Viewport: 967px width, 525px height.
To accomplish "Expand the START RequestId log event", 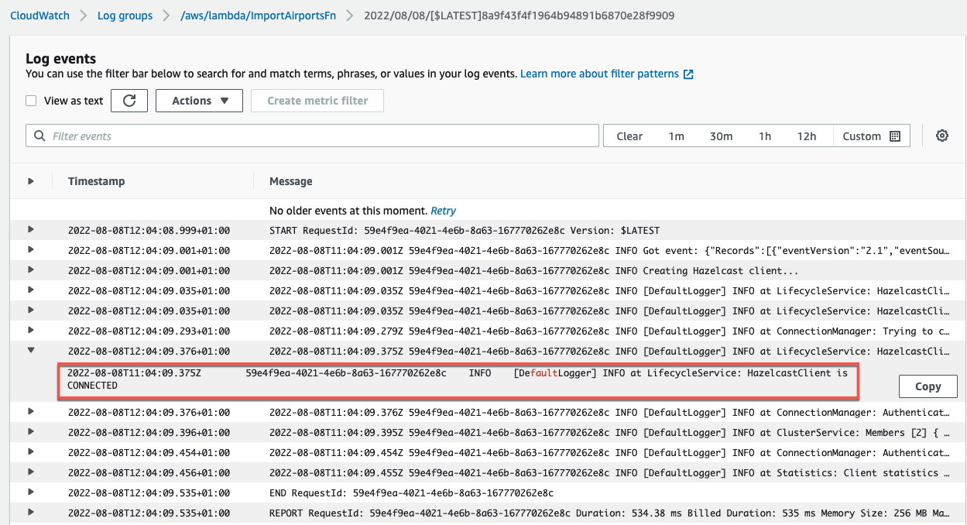I will (x=31, y=230).
